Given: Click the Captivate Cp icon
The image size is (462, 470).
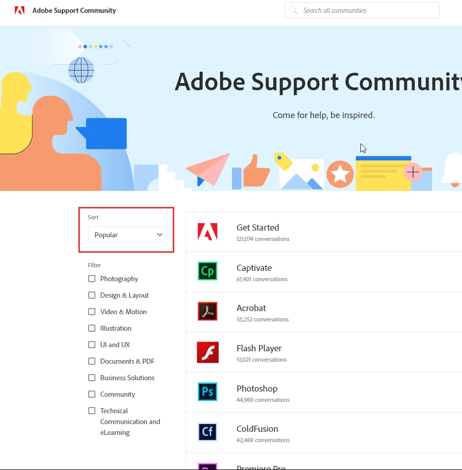Looking at the screenshot, I should 207,271.
